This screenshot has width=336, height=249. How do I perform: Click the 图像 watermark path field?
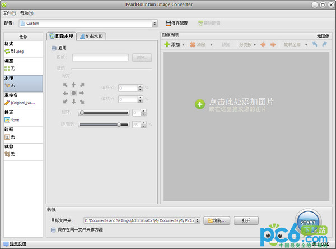click(x=100, y=58)
